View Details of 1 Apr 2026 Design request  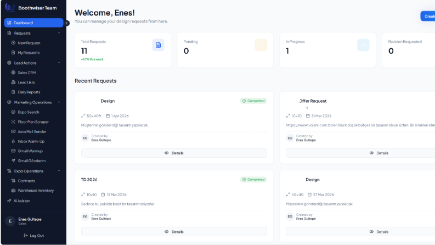[x=174, y=153]
